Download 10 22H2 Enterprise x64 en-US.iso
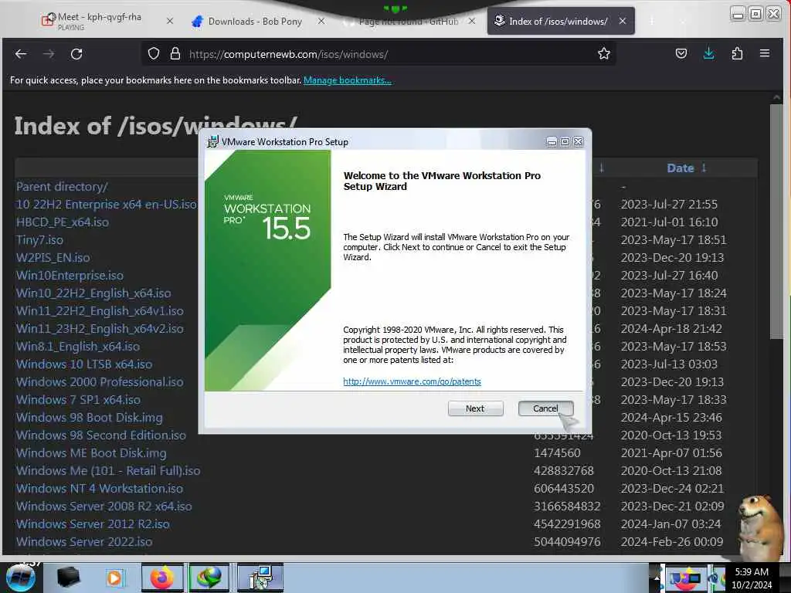The width and height of the screenshot is (791, 593). pyautogui.click(x=106, y=204)
